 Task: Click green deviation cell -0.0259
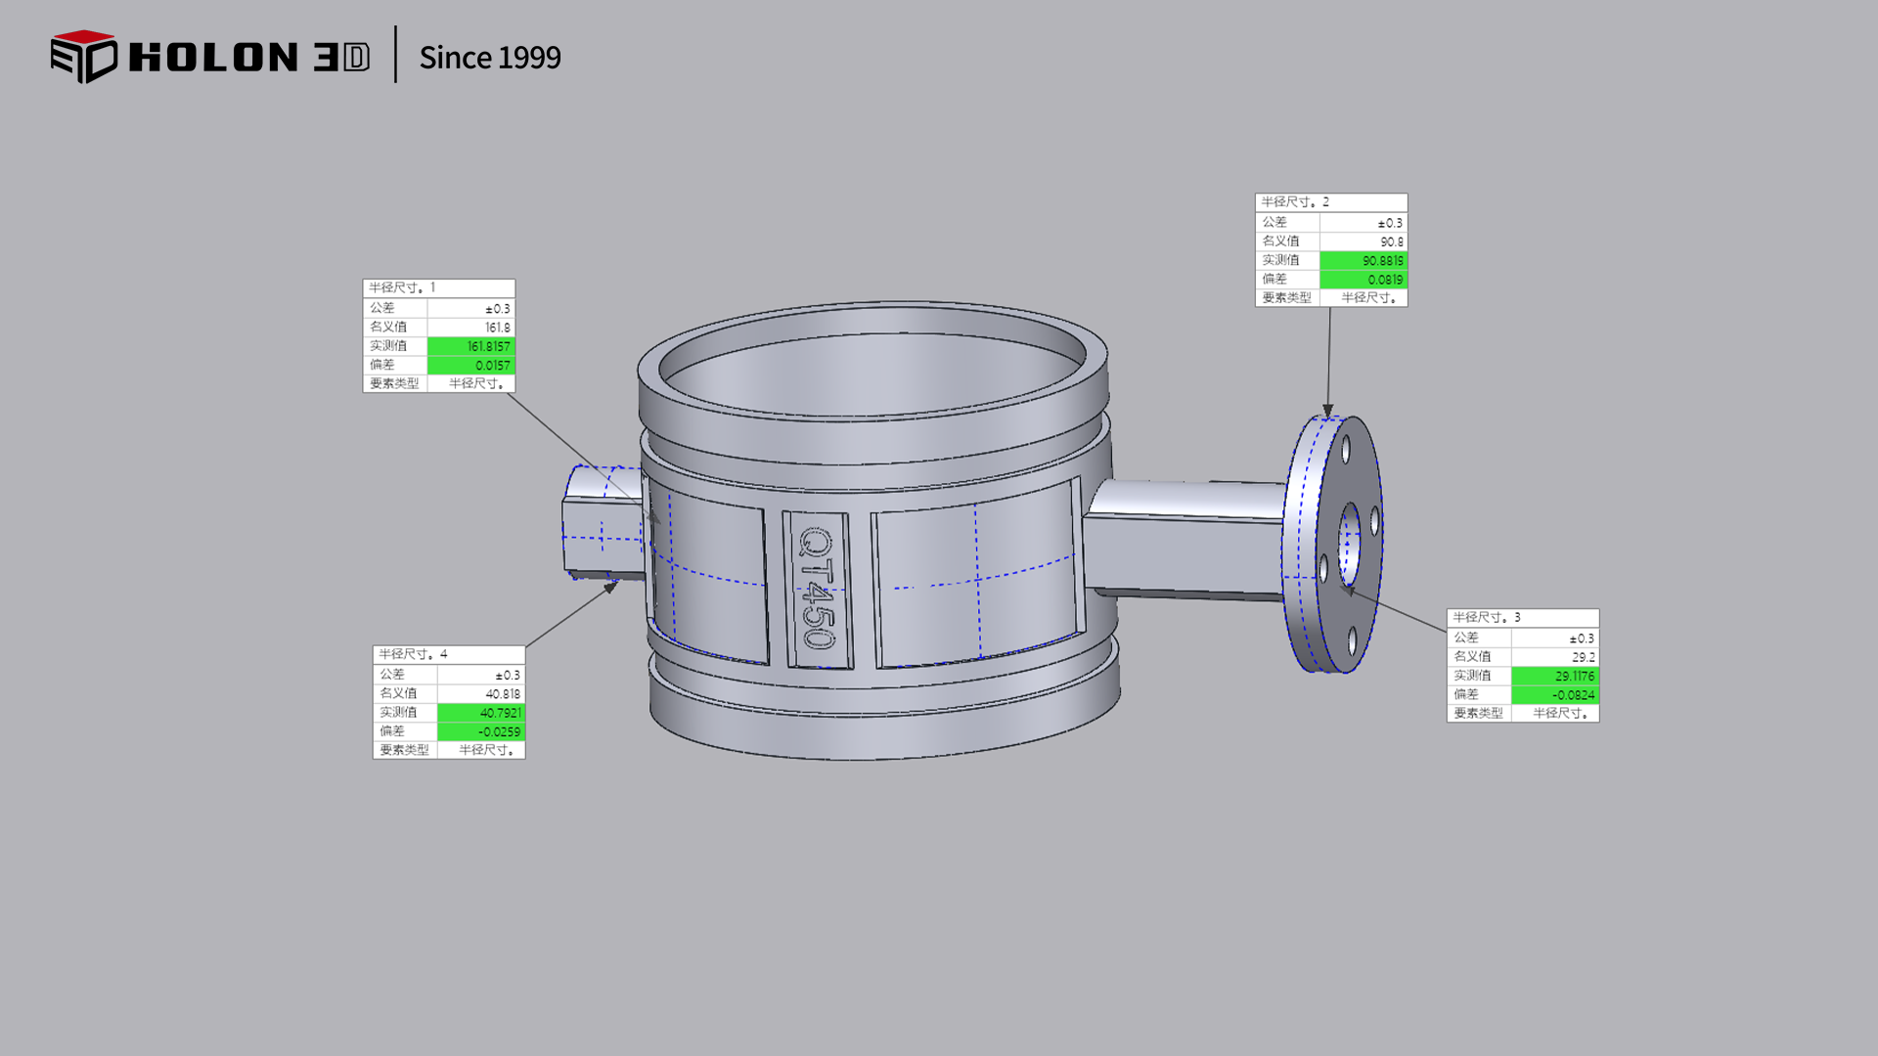pos(481,731)
